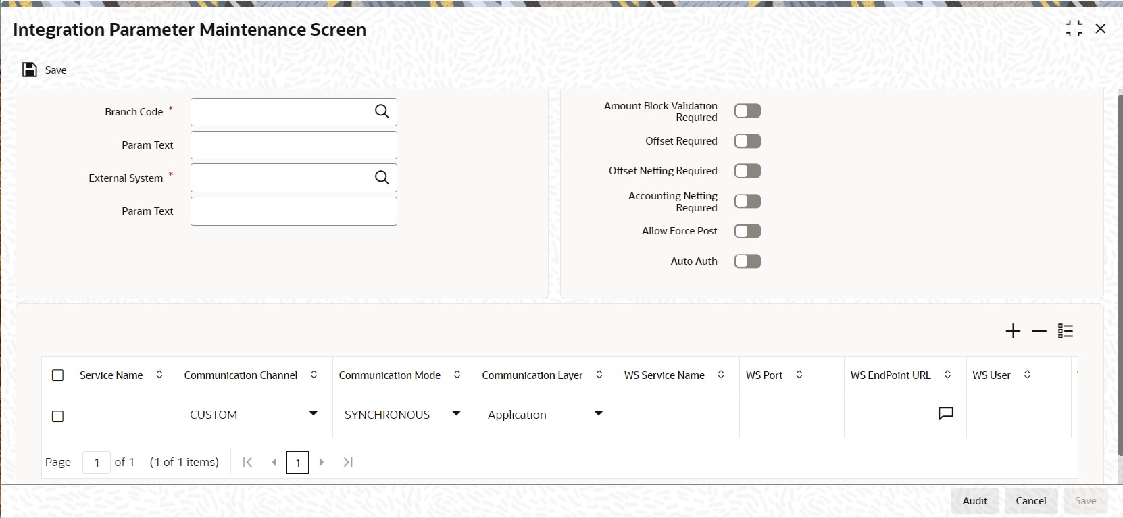Screen dimensions: 1123x518
Task: Sort by WS Port column
Action: pyautogui.click(x=799, y=375)
